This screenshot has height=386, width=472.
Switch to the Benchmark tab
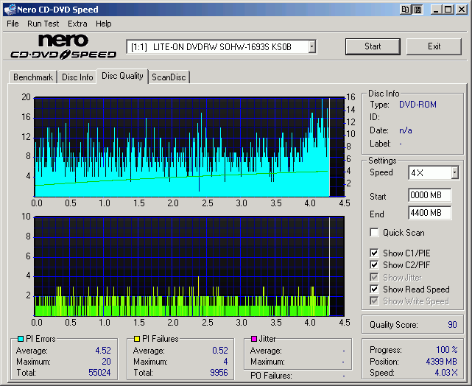[x=33, y=77]
